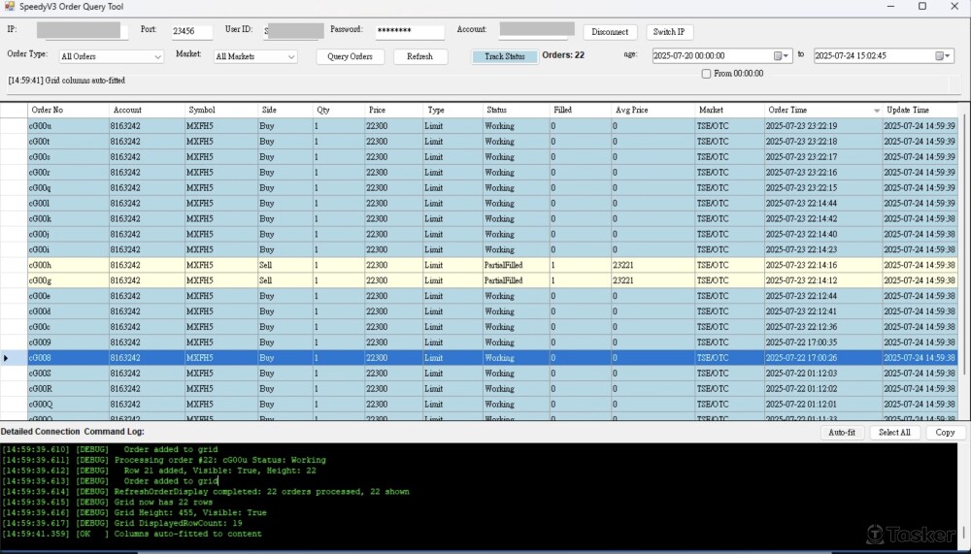Enable the From 00:00:00 checkbox
The image size is (971, 554).
click(707, 74)
